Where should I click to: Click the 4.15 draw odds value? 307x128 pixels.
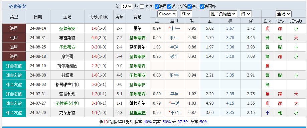point(230,103)
